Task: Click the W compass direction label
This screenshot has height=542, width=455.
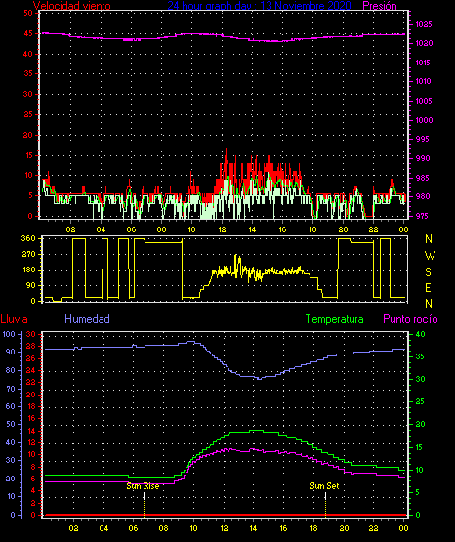Action: tap(430, 256)
